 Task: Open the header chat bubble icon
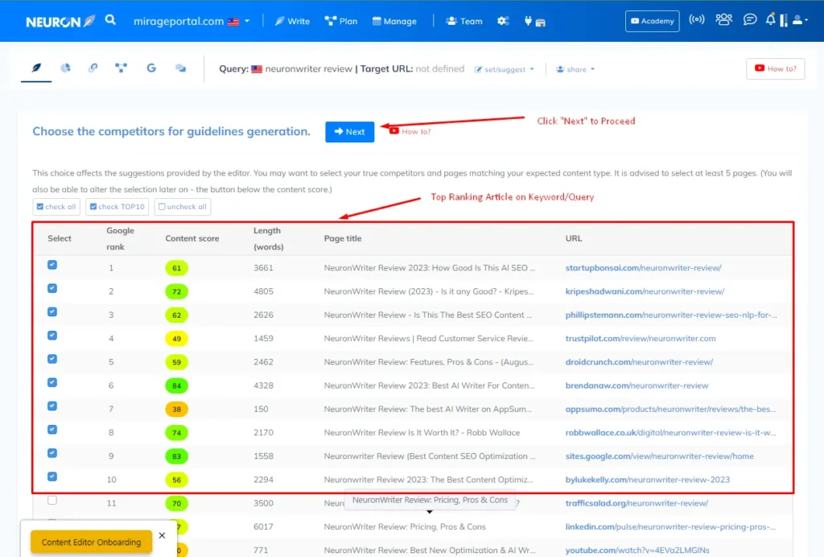pyautogui.click(x=750, y=20)
